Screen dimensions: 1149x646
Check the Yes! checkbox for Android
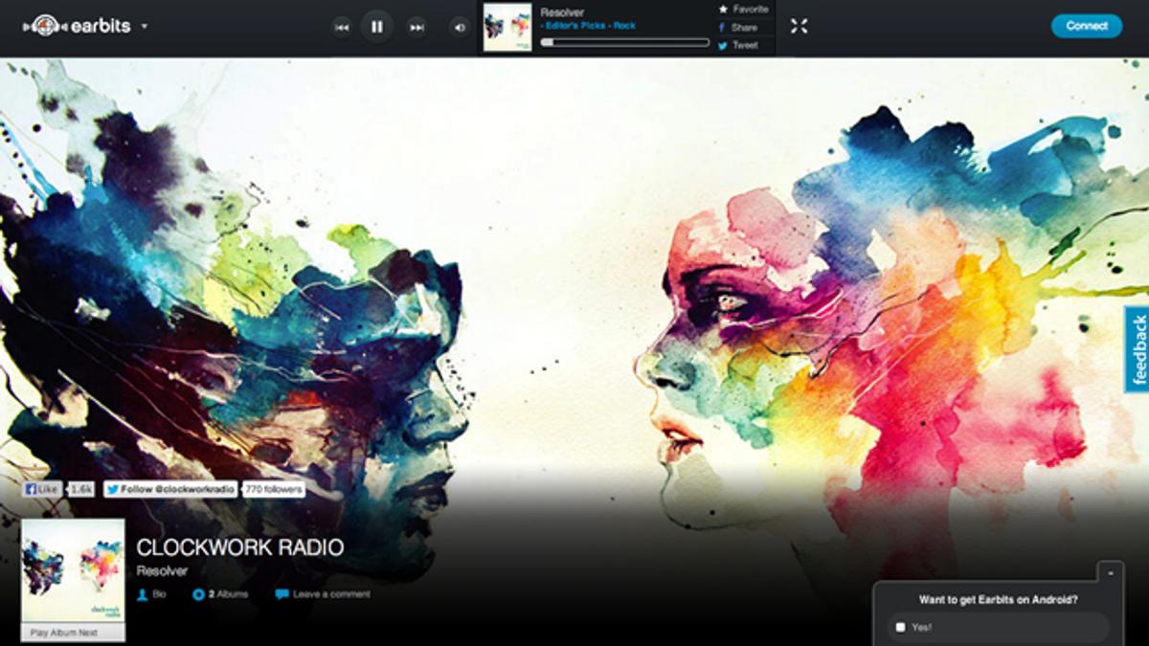click(900, 628)
